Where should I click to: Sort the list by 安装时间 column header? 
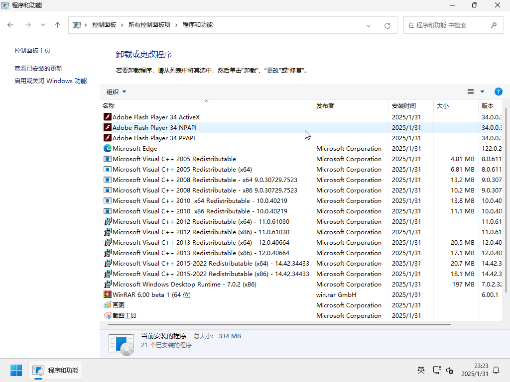(403, 106)
